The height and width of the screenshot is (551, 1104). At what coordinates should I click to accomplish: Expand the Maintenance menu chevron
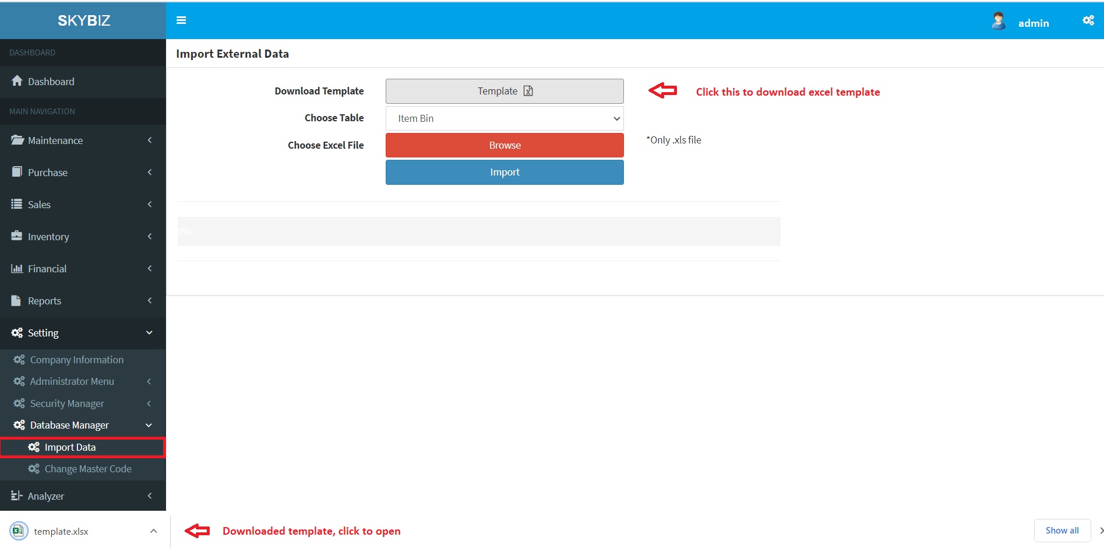150,141
